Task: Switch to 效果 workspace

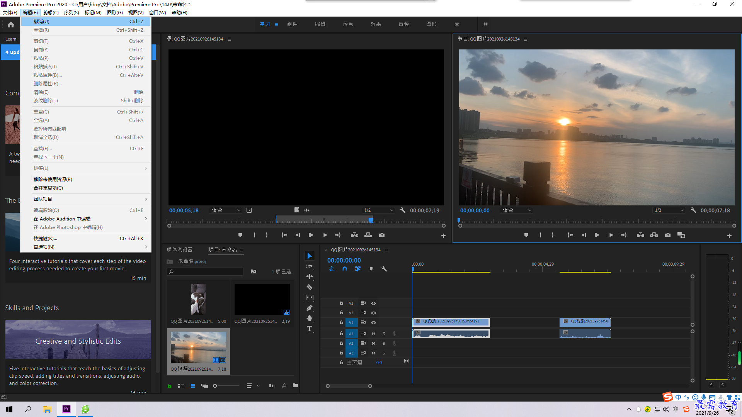Action: coord(376,24)
